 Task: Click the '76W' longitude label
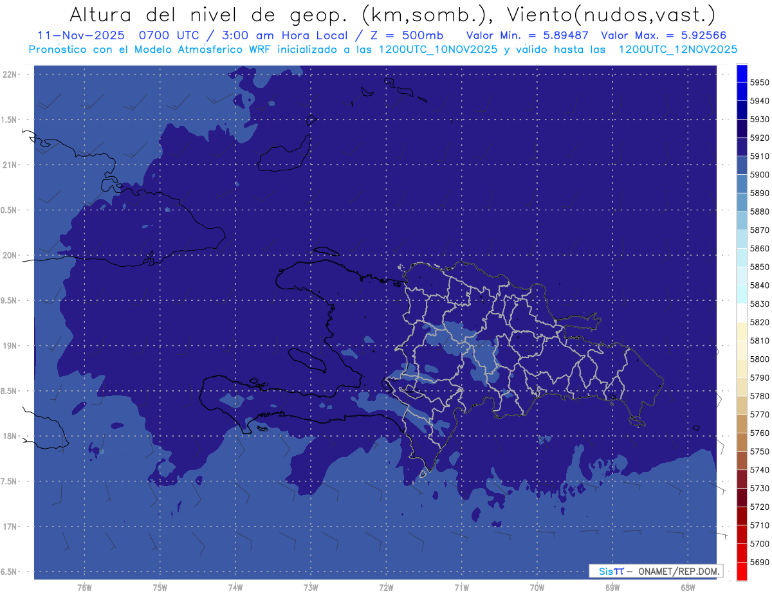84,587
